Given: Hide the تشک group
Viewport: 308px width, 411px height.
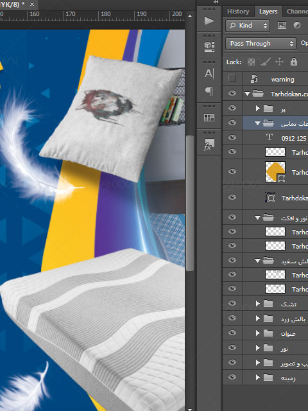Looking at the screenshot, I should pos(232,303).
